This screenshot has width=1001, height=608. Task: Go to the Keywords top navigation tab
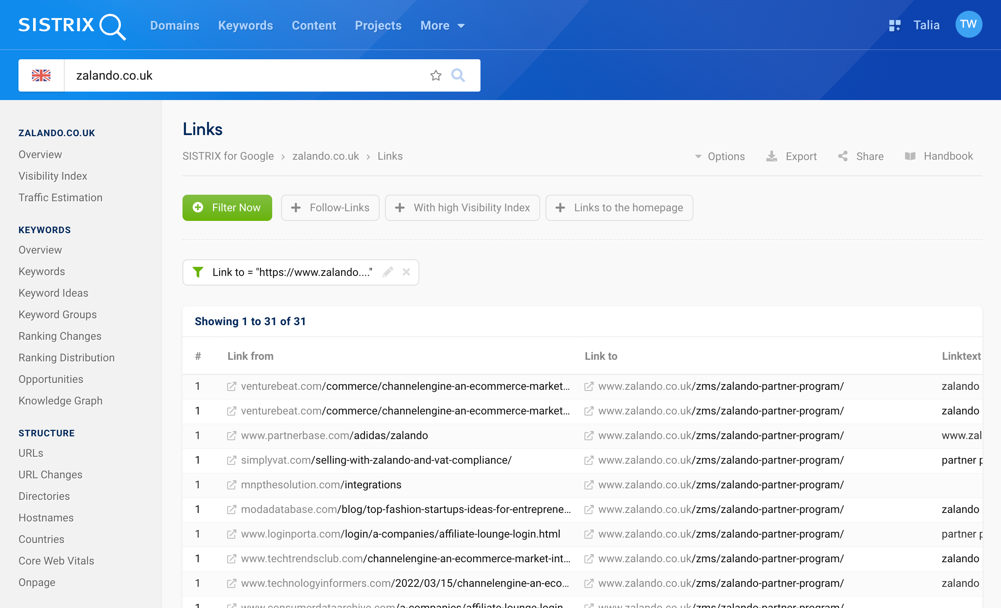[x=245, y=25]
